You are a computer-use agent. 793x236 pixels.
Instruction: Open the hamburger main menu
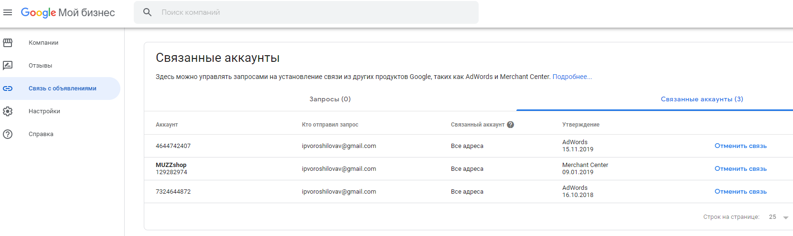(8, 12)
